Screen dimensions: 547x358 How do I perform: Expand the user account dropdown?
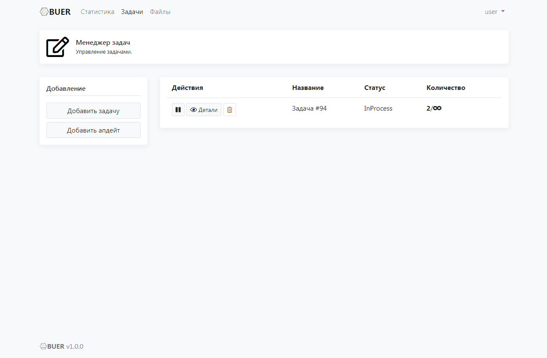(x=495, y=12)
